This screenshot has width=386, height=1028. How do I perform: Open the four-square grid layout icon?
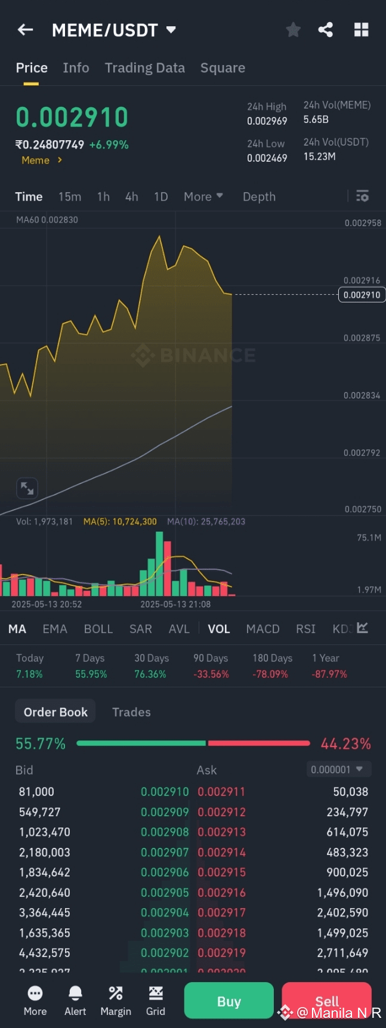[x=361, y=30]
